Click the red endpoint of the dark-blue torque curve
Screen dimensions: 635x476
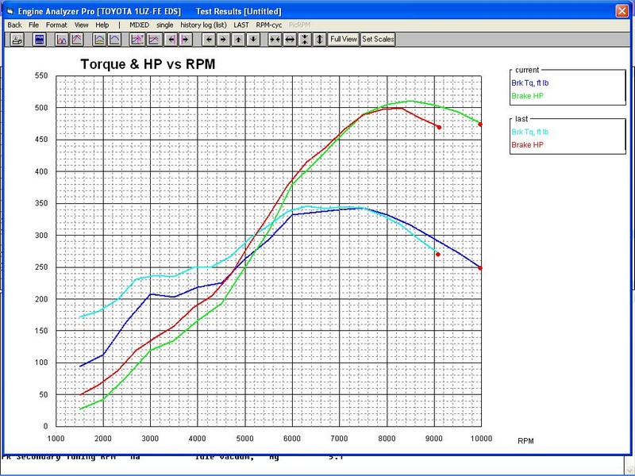480,268
